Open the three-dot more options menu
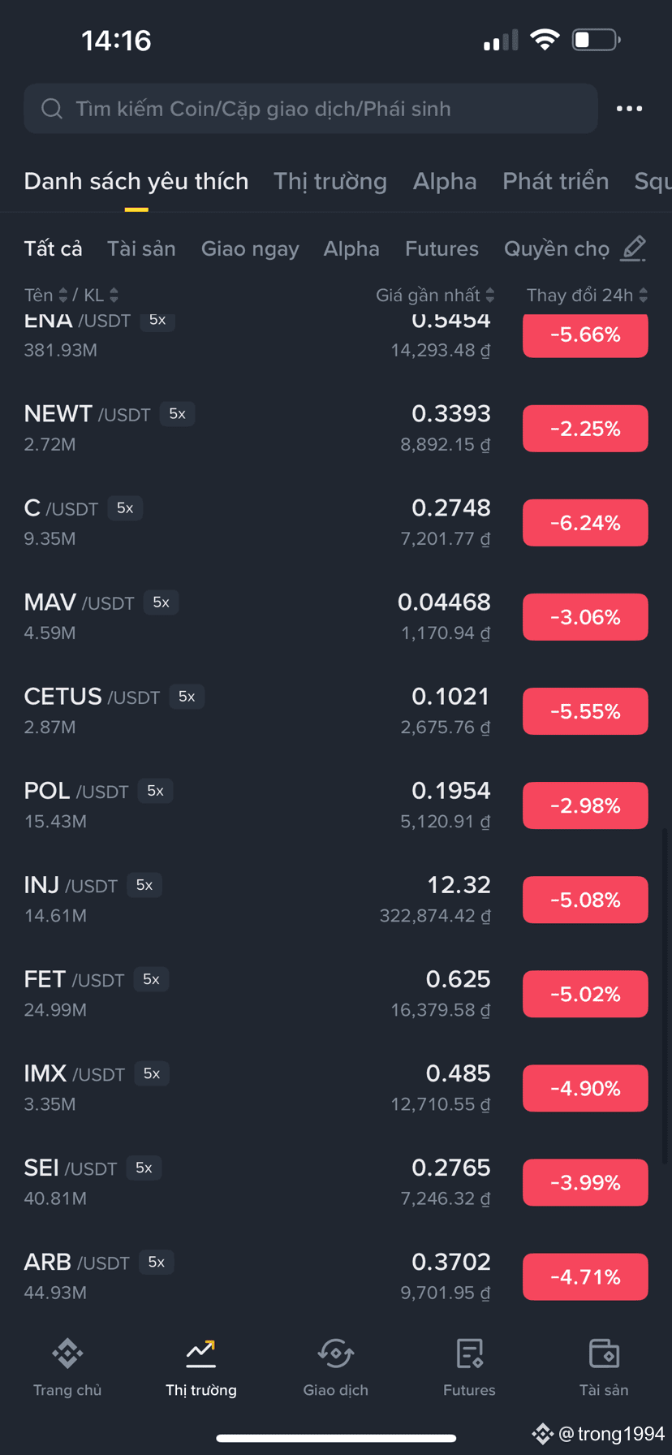The width and height of the screenshot is (672, 1455). [629, 109]
